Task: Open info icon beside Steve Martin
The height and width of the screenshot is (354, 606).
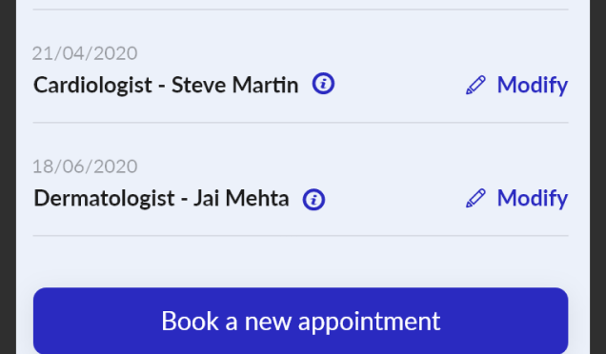Action: [323, 84]
